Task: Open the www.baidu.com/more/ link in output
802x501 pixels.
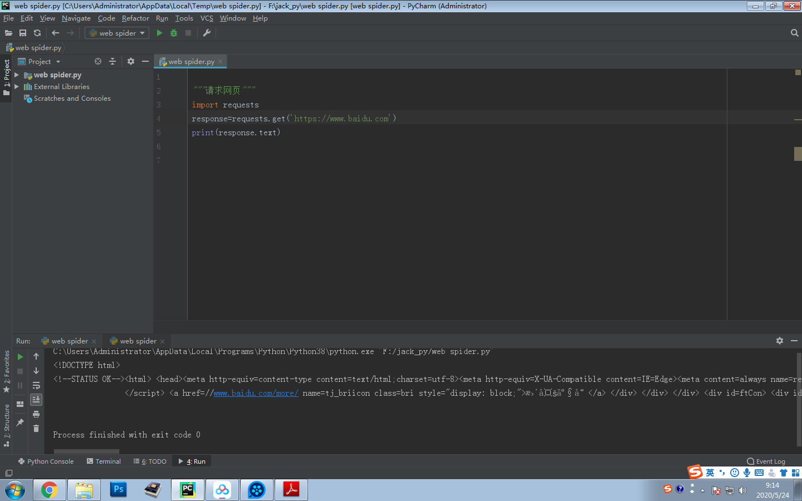Action: [256, 393]
